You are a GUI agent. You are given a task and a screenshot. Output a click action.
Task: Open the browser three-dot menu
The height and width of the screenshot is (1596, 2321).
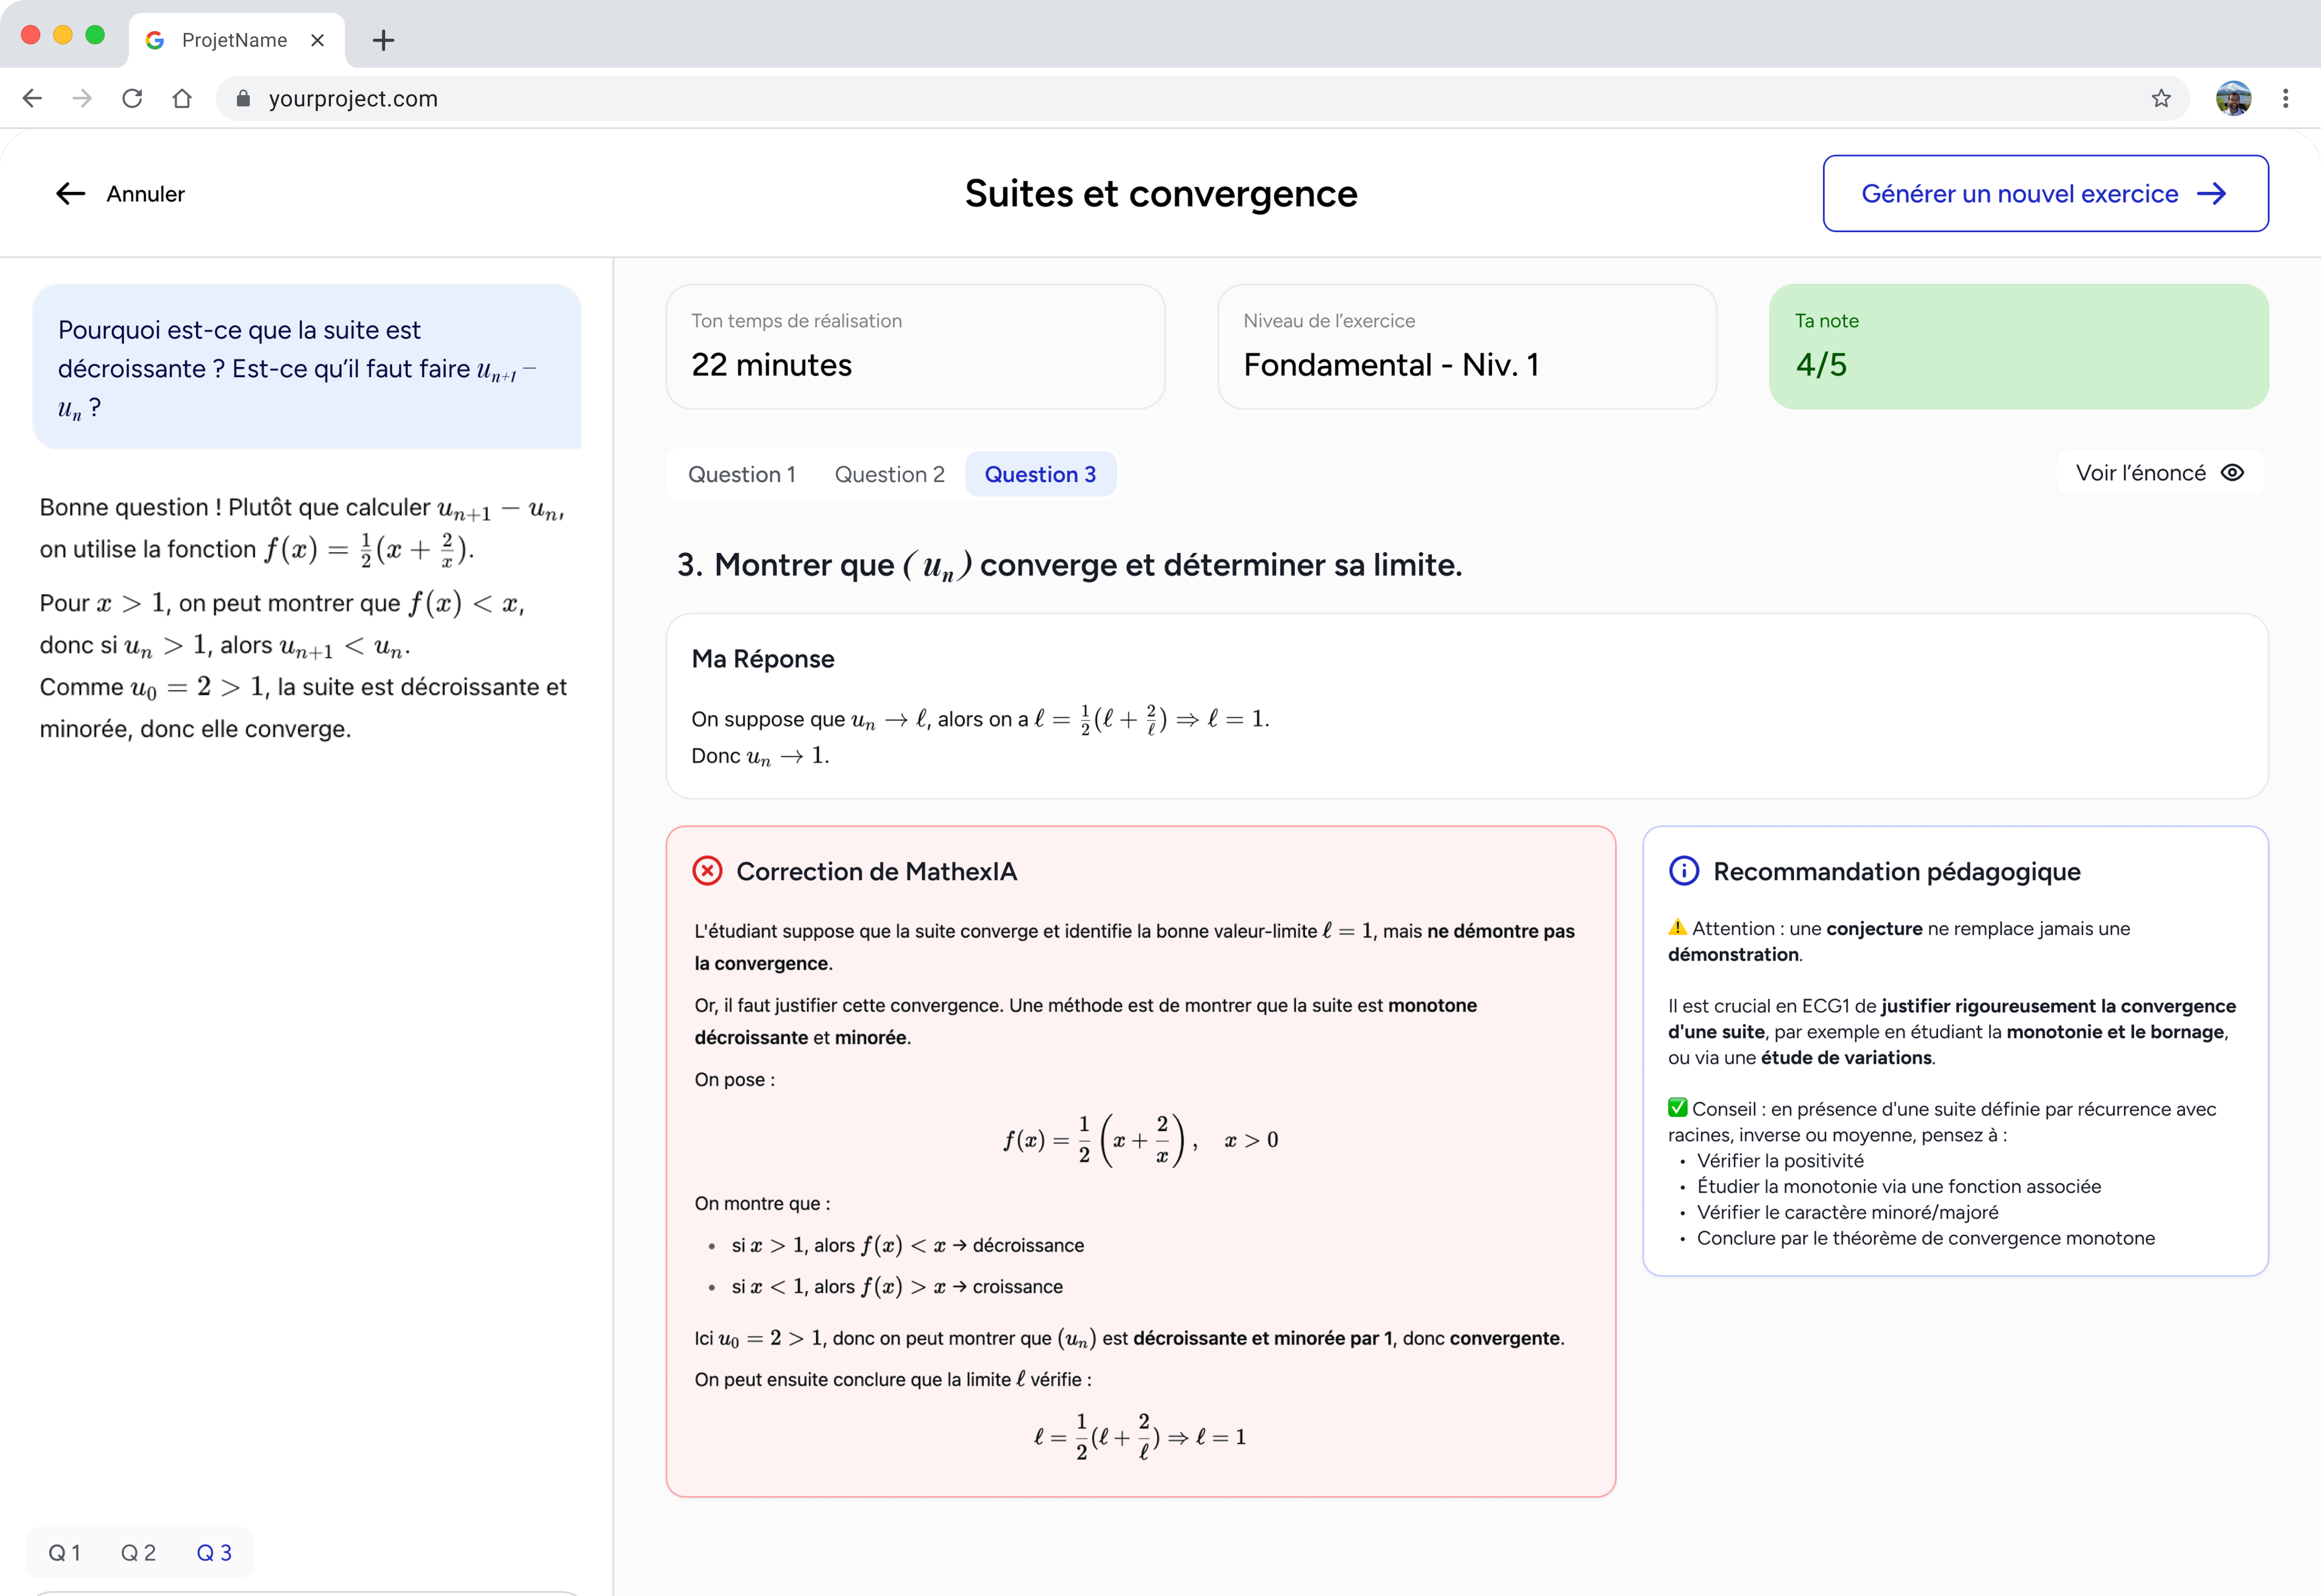[2285, 98]
